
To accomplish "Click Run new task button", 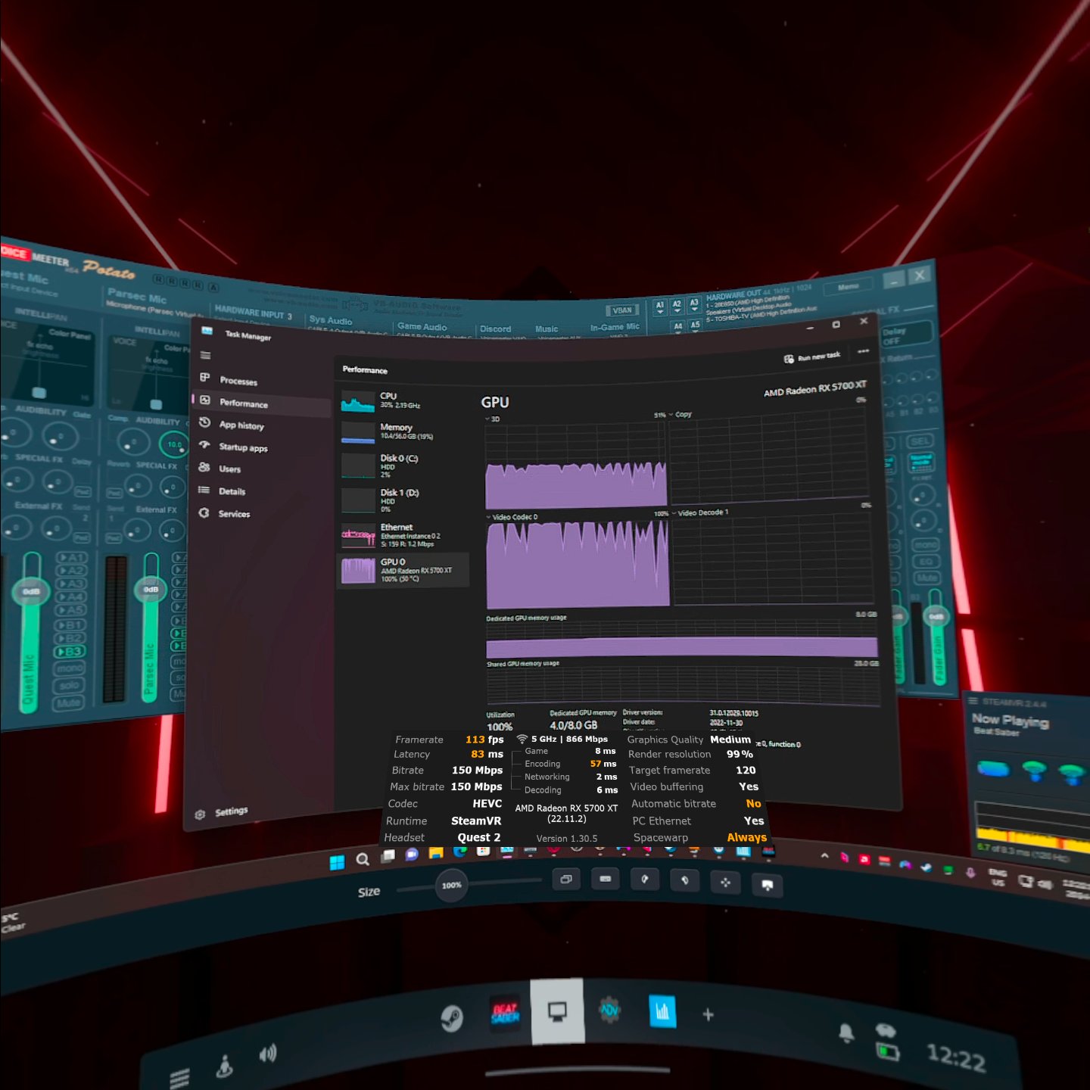I will click(x=812, y=357).
